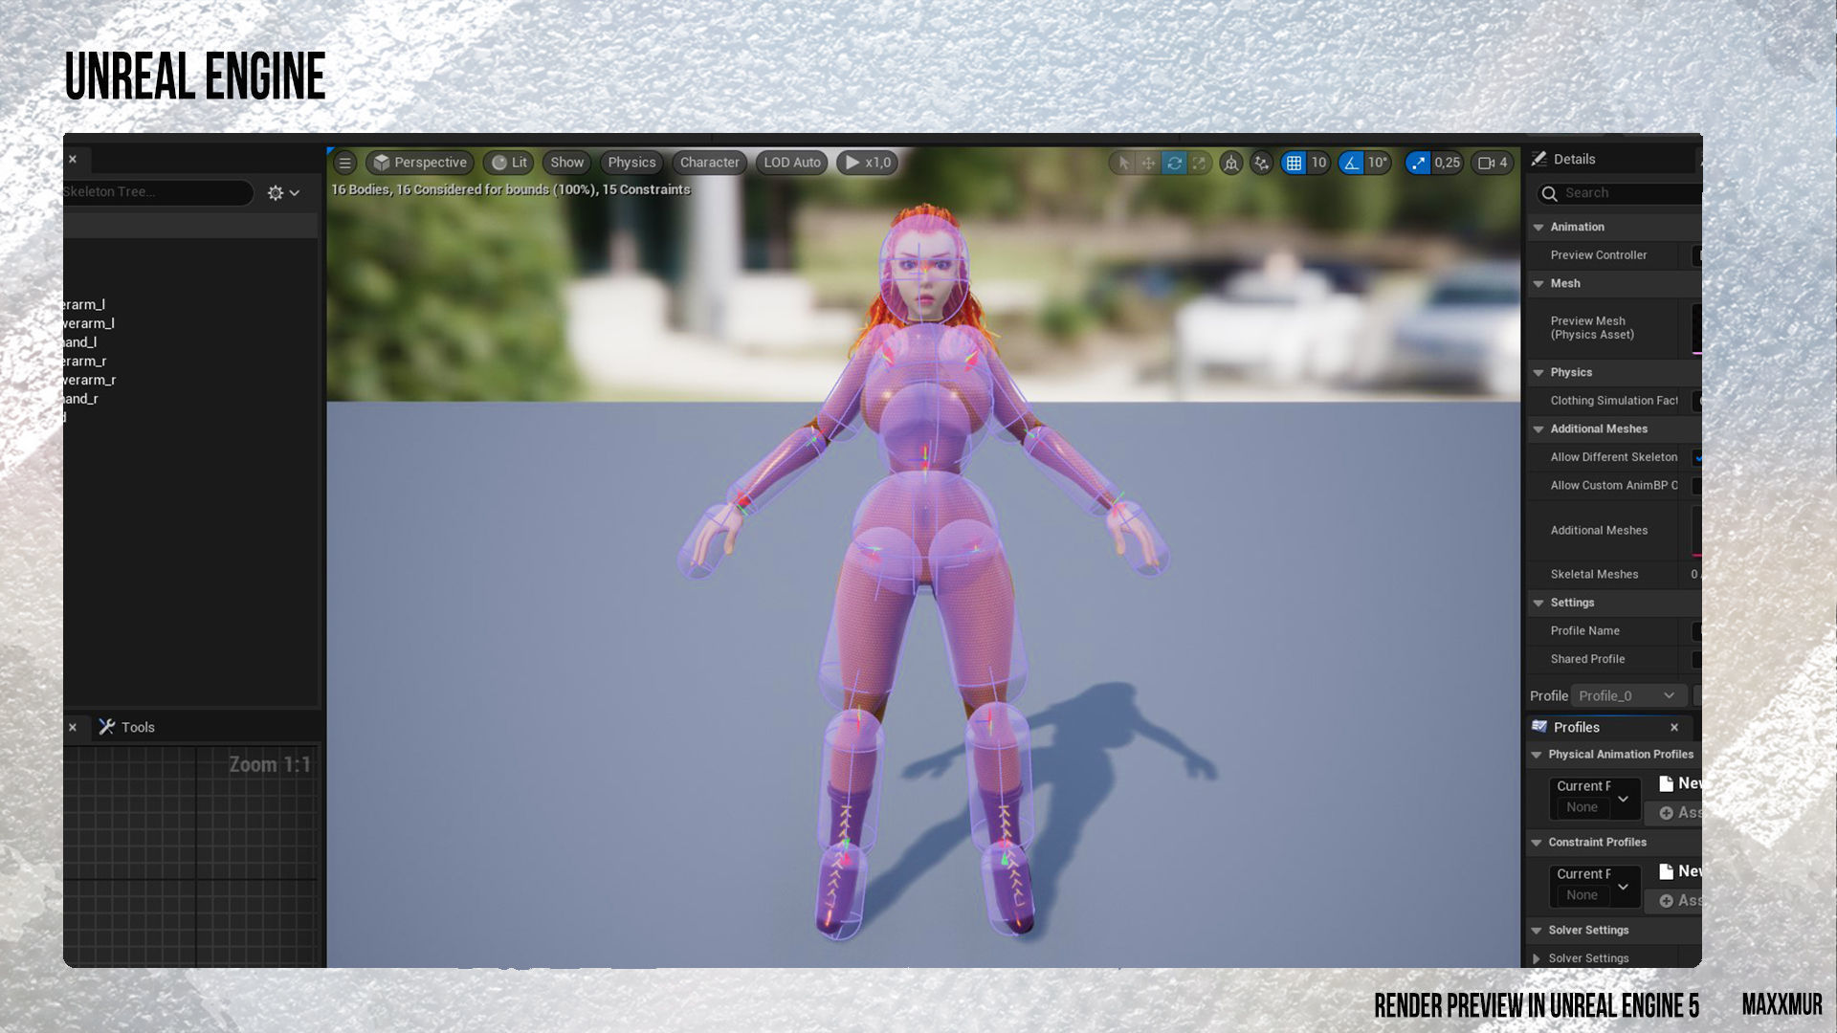The image size is (1837, 1033).
Task: Click the playback speed x1,0 button
Action: pyautogui.click(x=868, y=163)
